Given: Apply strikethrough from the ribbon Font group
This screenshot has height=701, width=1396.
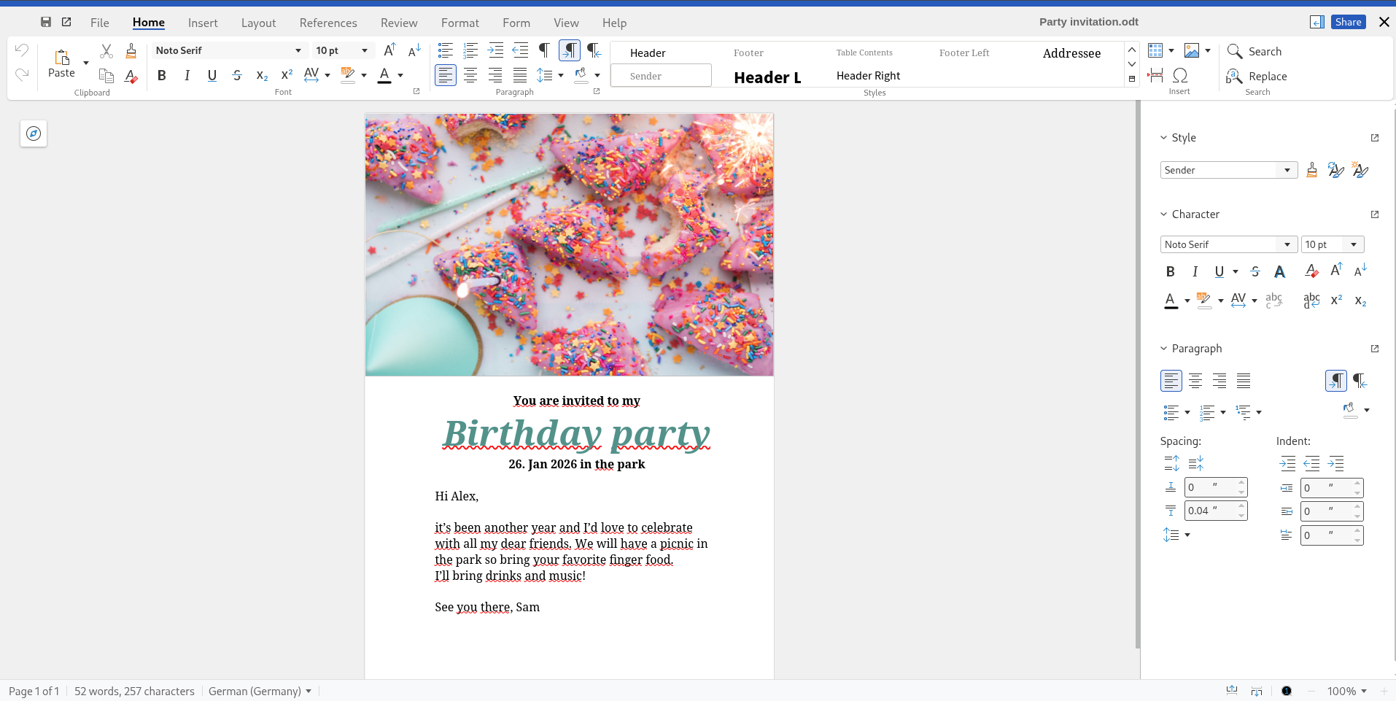Looking at the screenshot, I should click(237, 75).
